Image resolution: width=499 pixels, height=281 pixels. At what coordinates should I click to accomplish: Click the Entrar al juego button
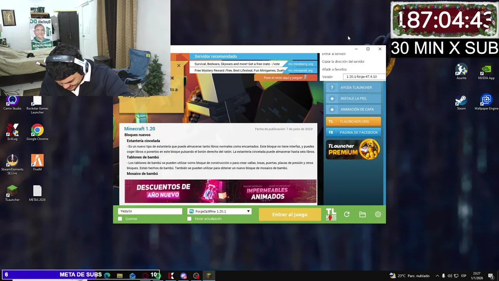pyautogui.click(x=290, y=214)
